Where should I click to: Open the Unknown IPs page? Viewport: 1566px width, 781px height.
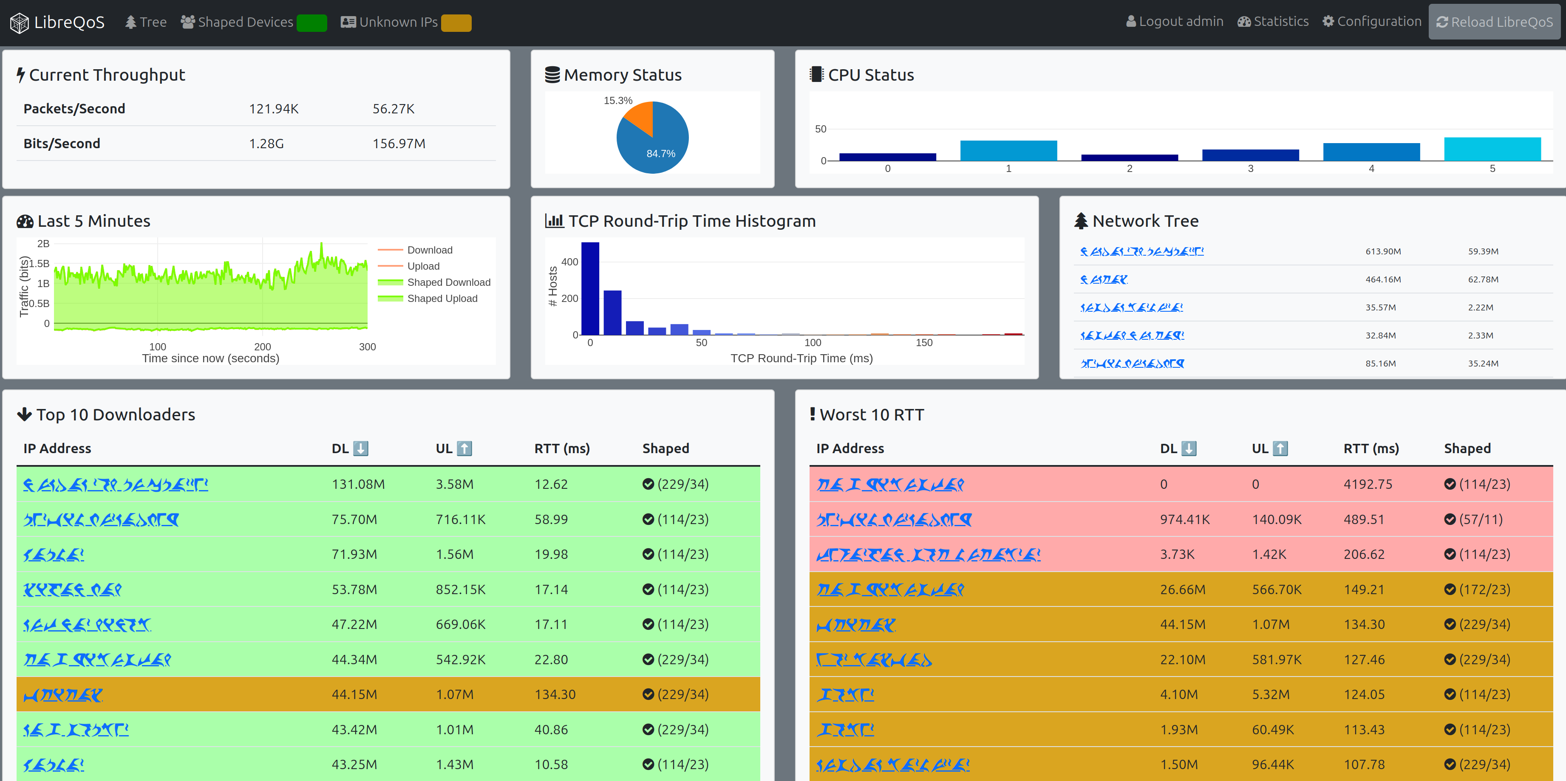(398, 23)
